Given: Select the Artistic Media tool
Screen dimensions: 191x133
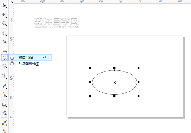Looking at the screenshot, I should [4, 41].
